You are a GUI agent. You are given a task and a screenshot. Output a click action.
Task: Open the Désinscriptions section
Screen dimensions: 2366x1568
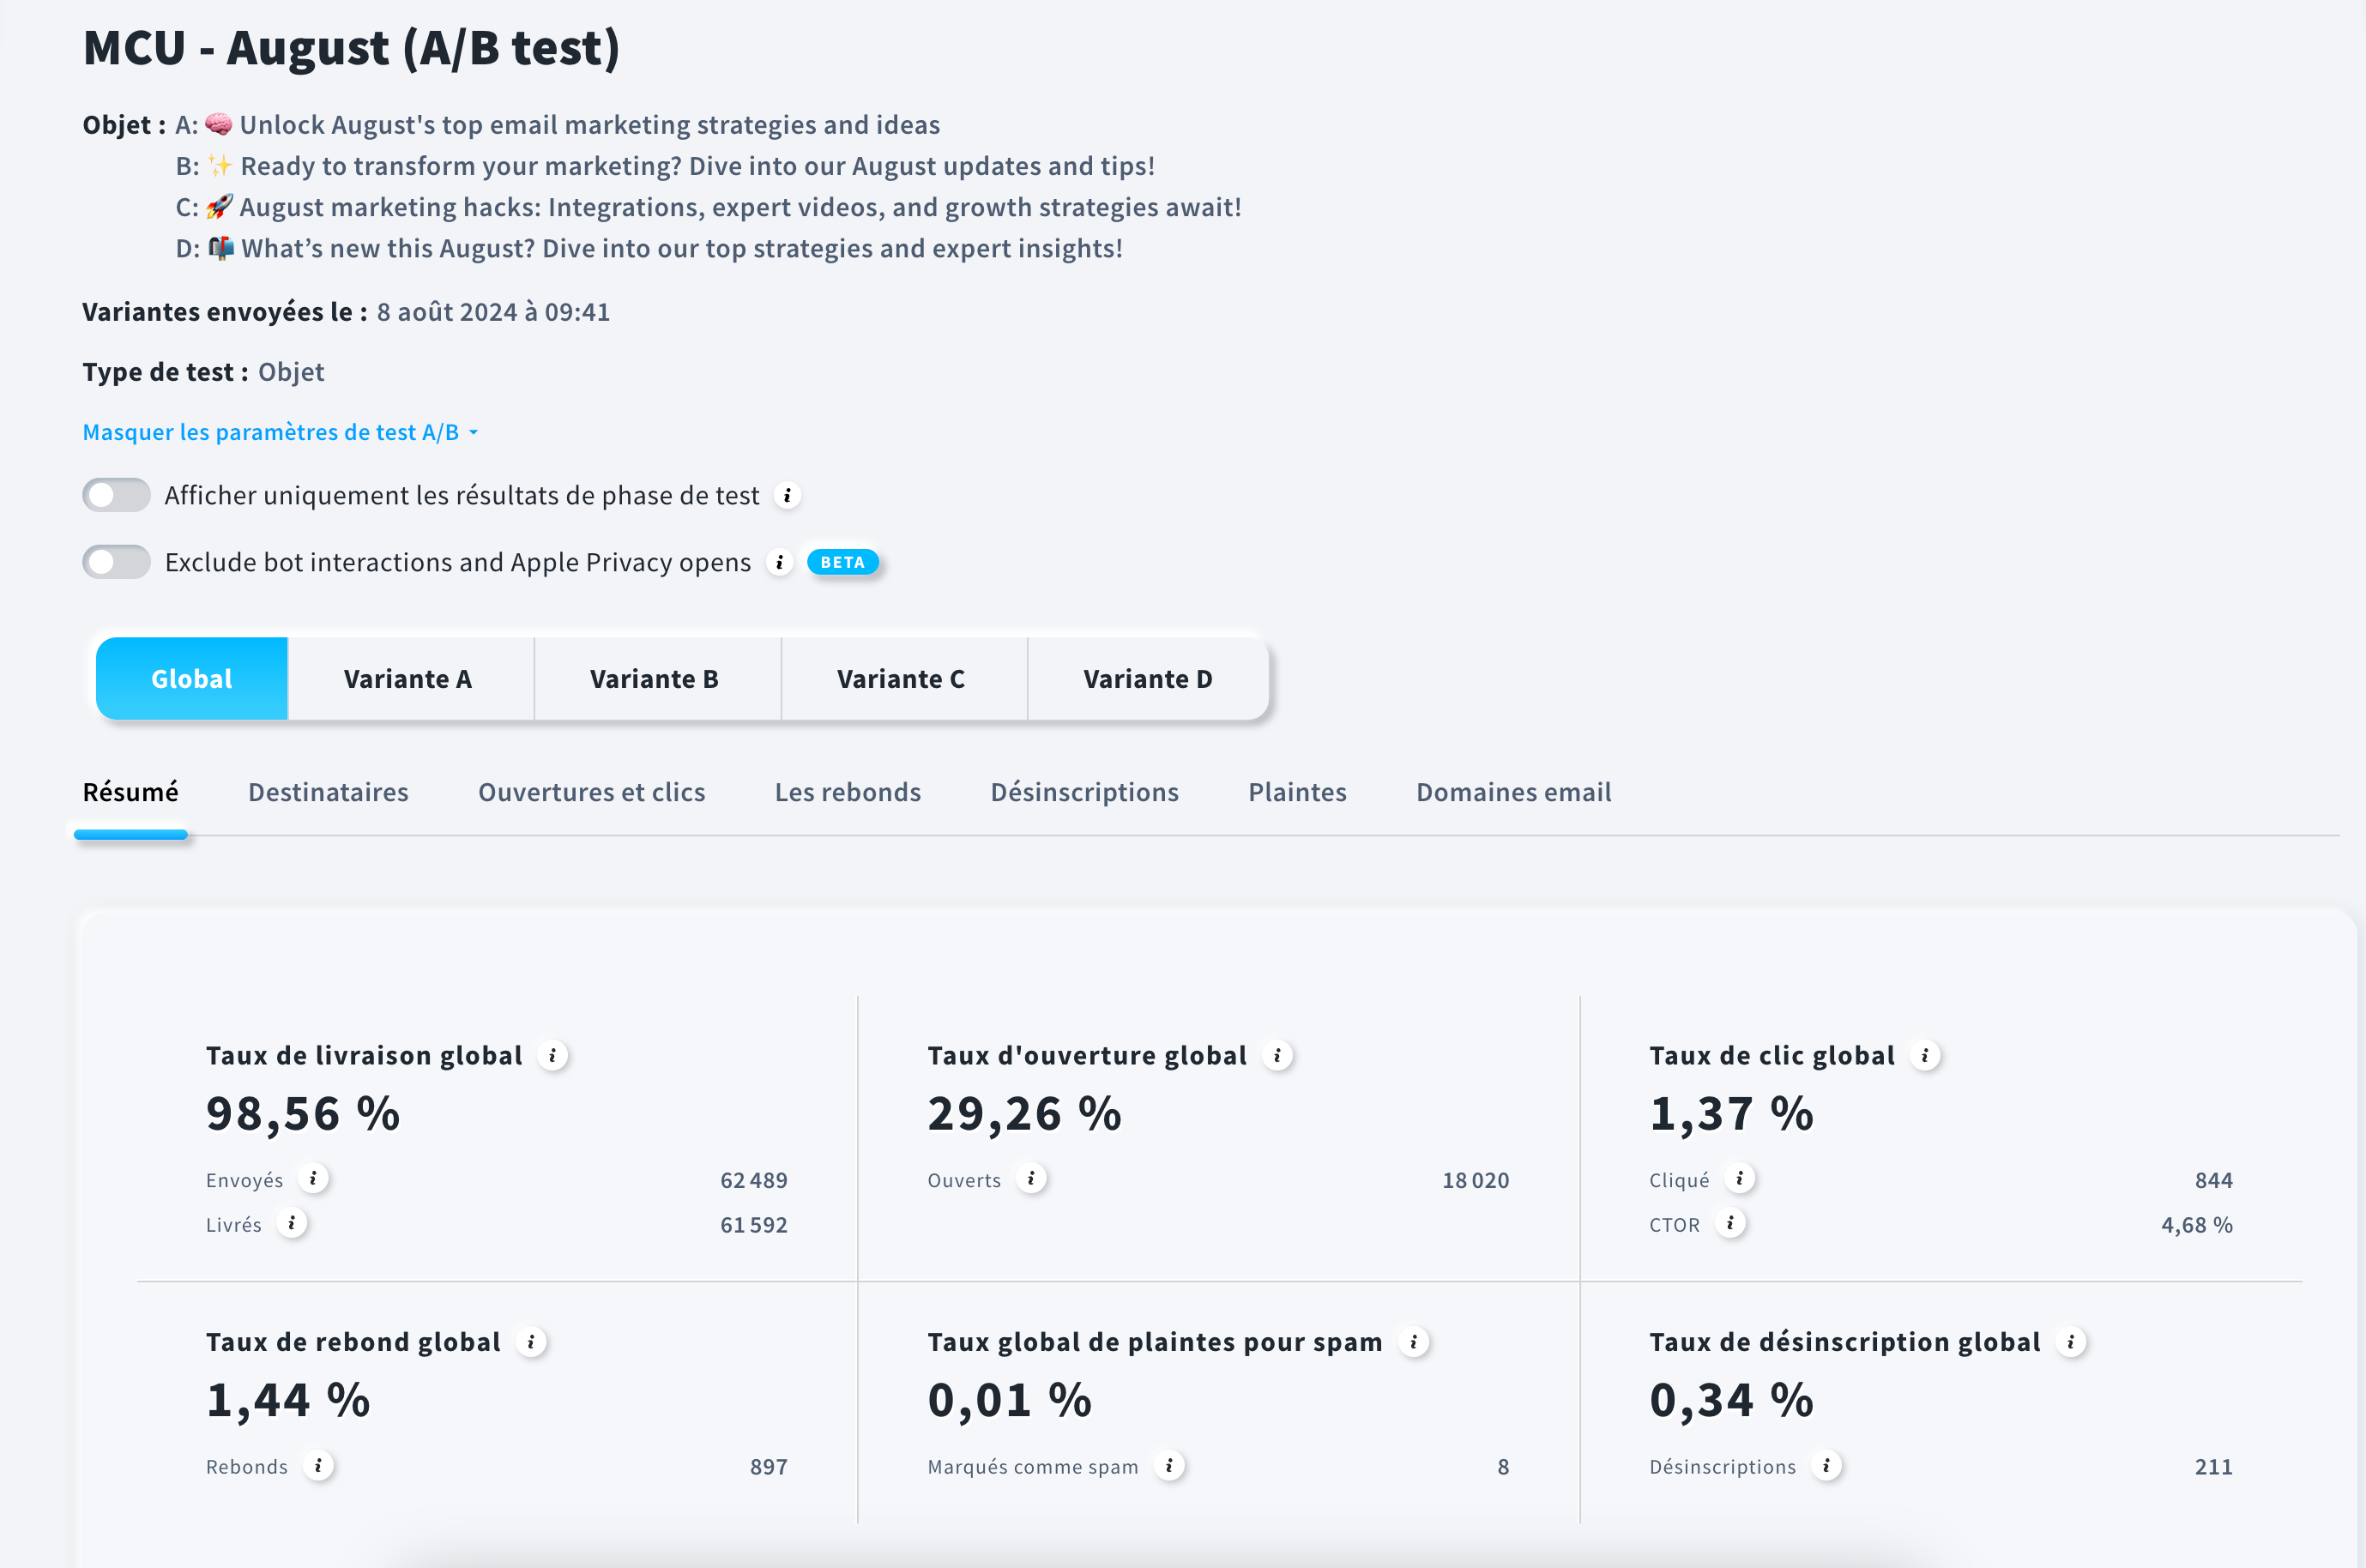point(1084,792)
